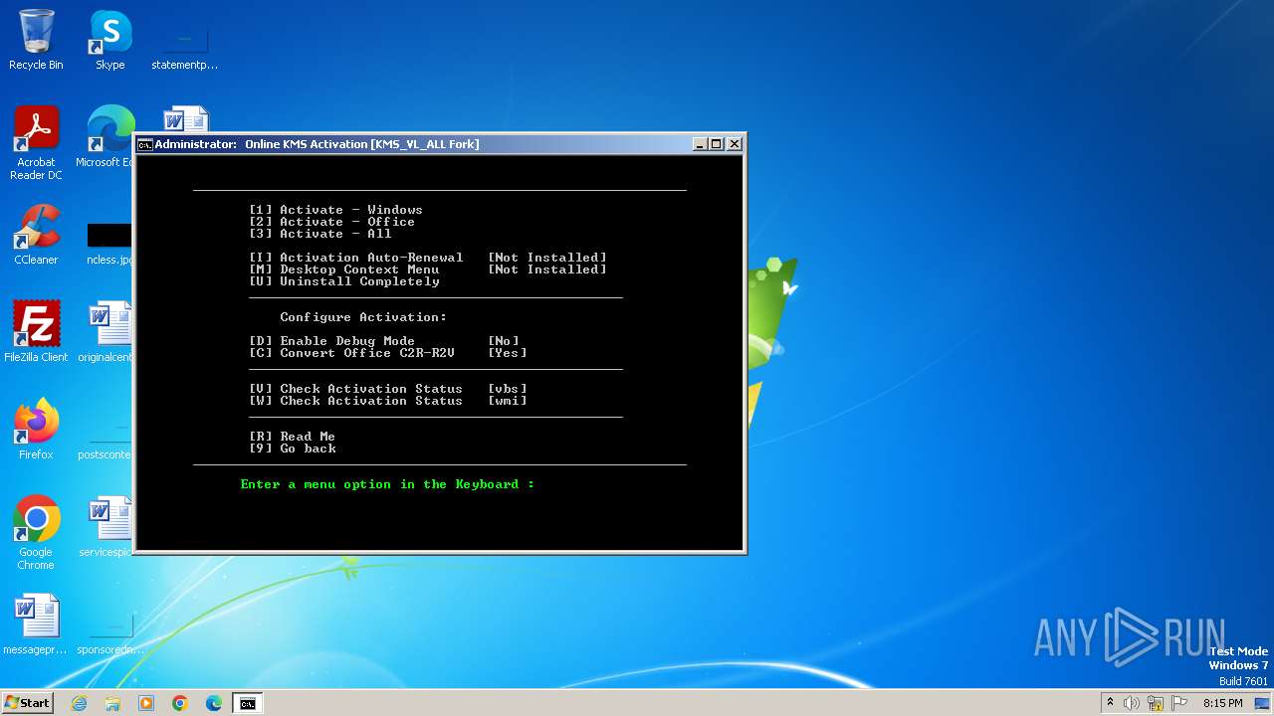Select the ncless.jpg image file

(x=109, y=245)
